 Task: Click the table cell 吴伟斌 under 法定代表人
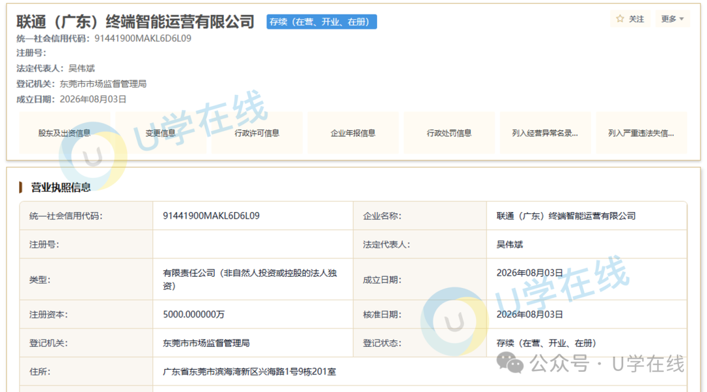pos(509,244)
